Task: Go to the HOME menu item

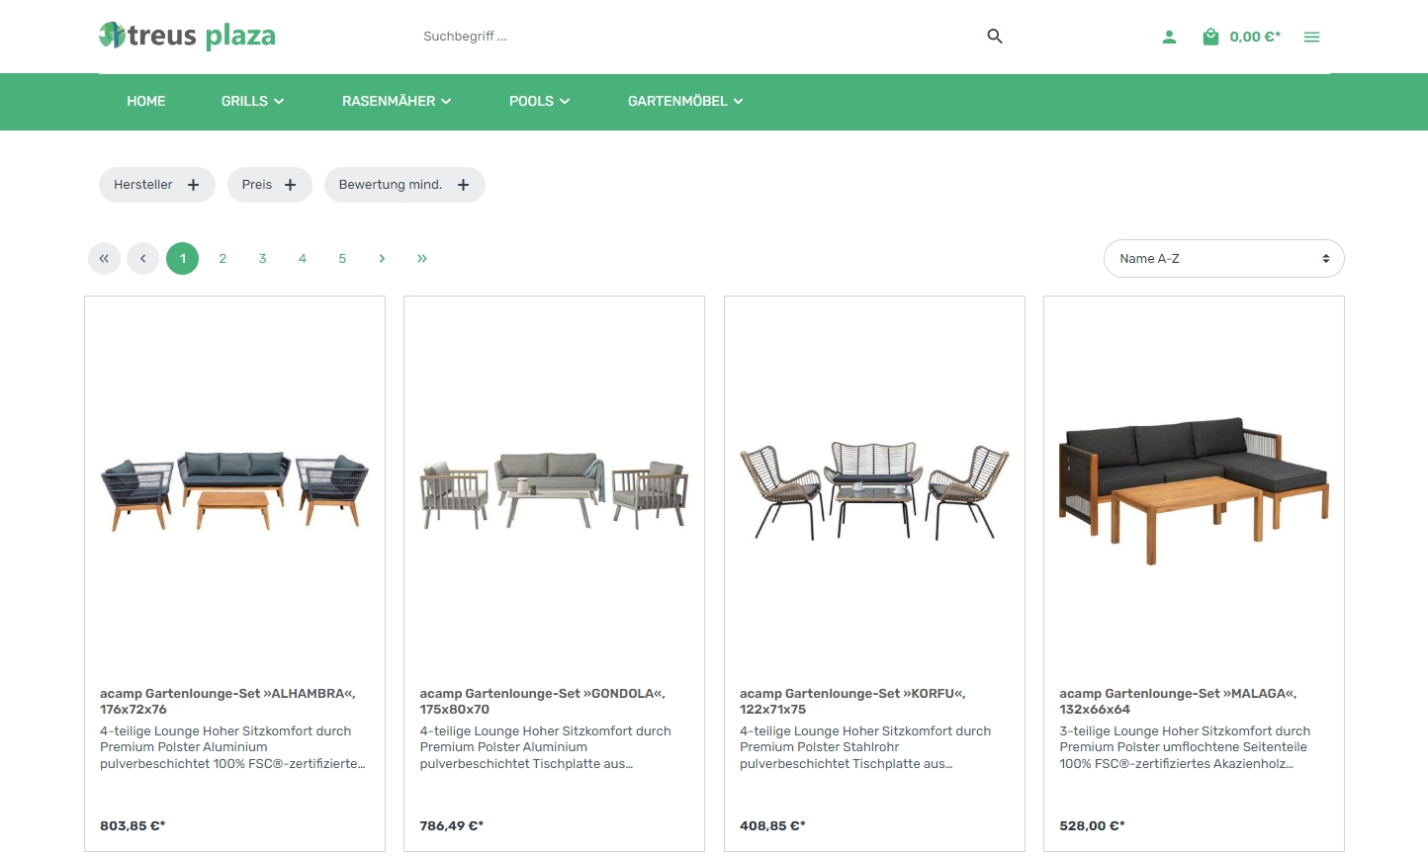Action: (146, 101)
